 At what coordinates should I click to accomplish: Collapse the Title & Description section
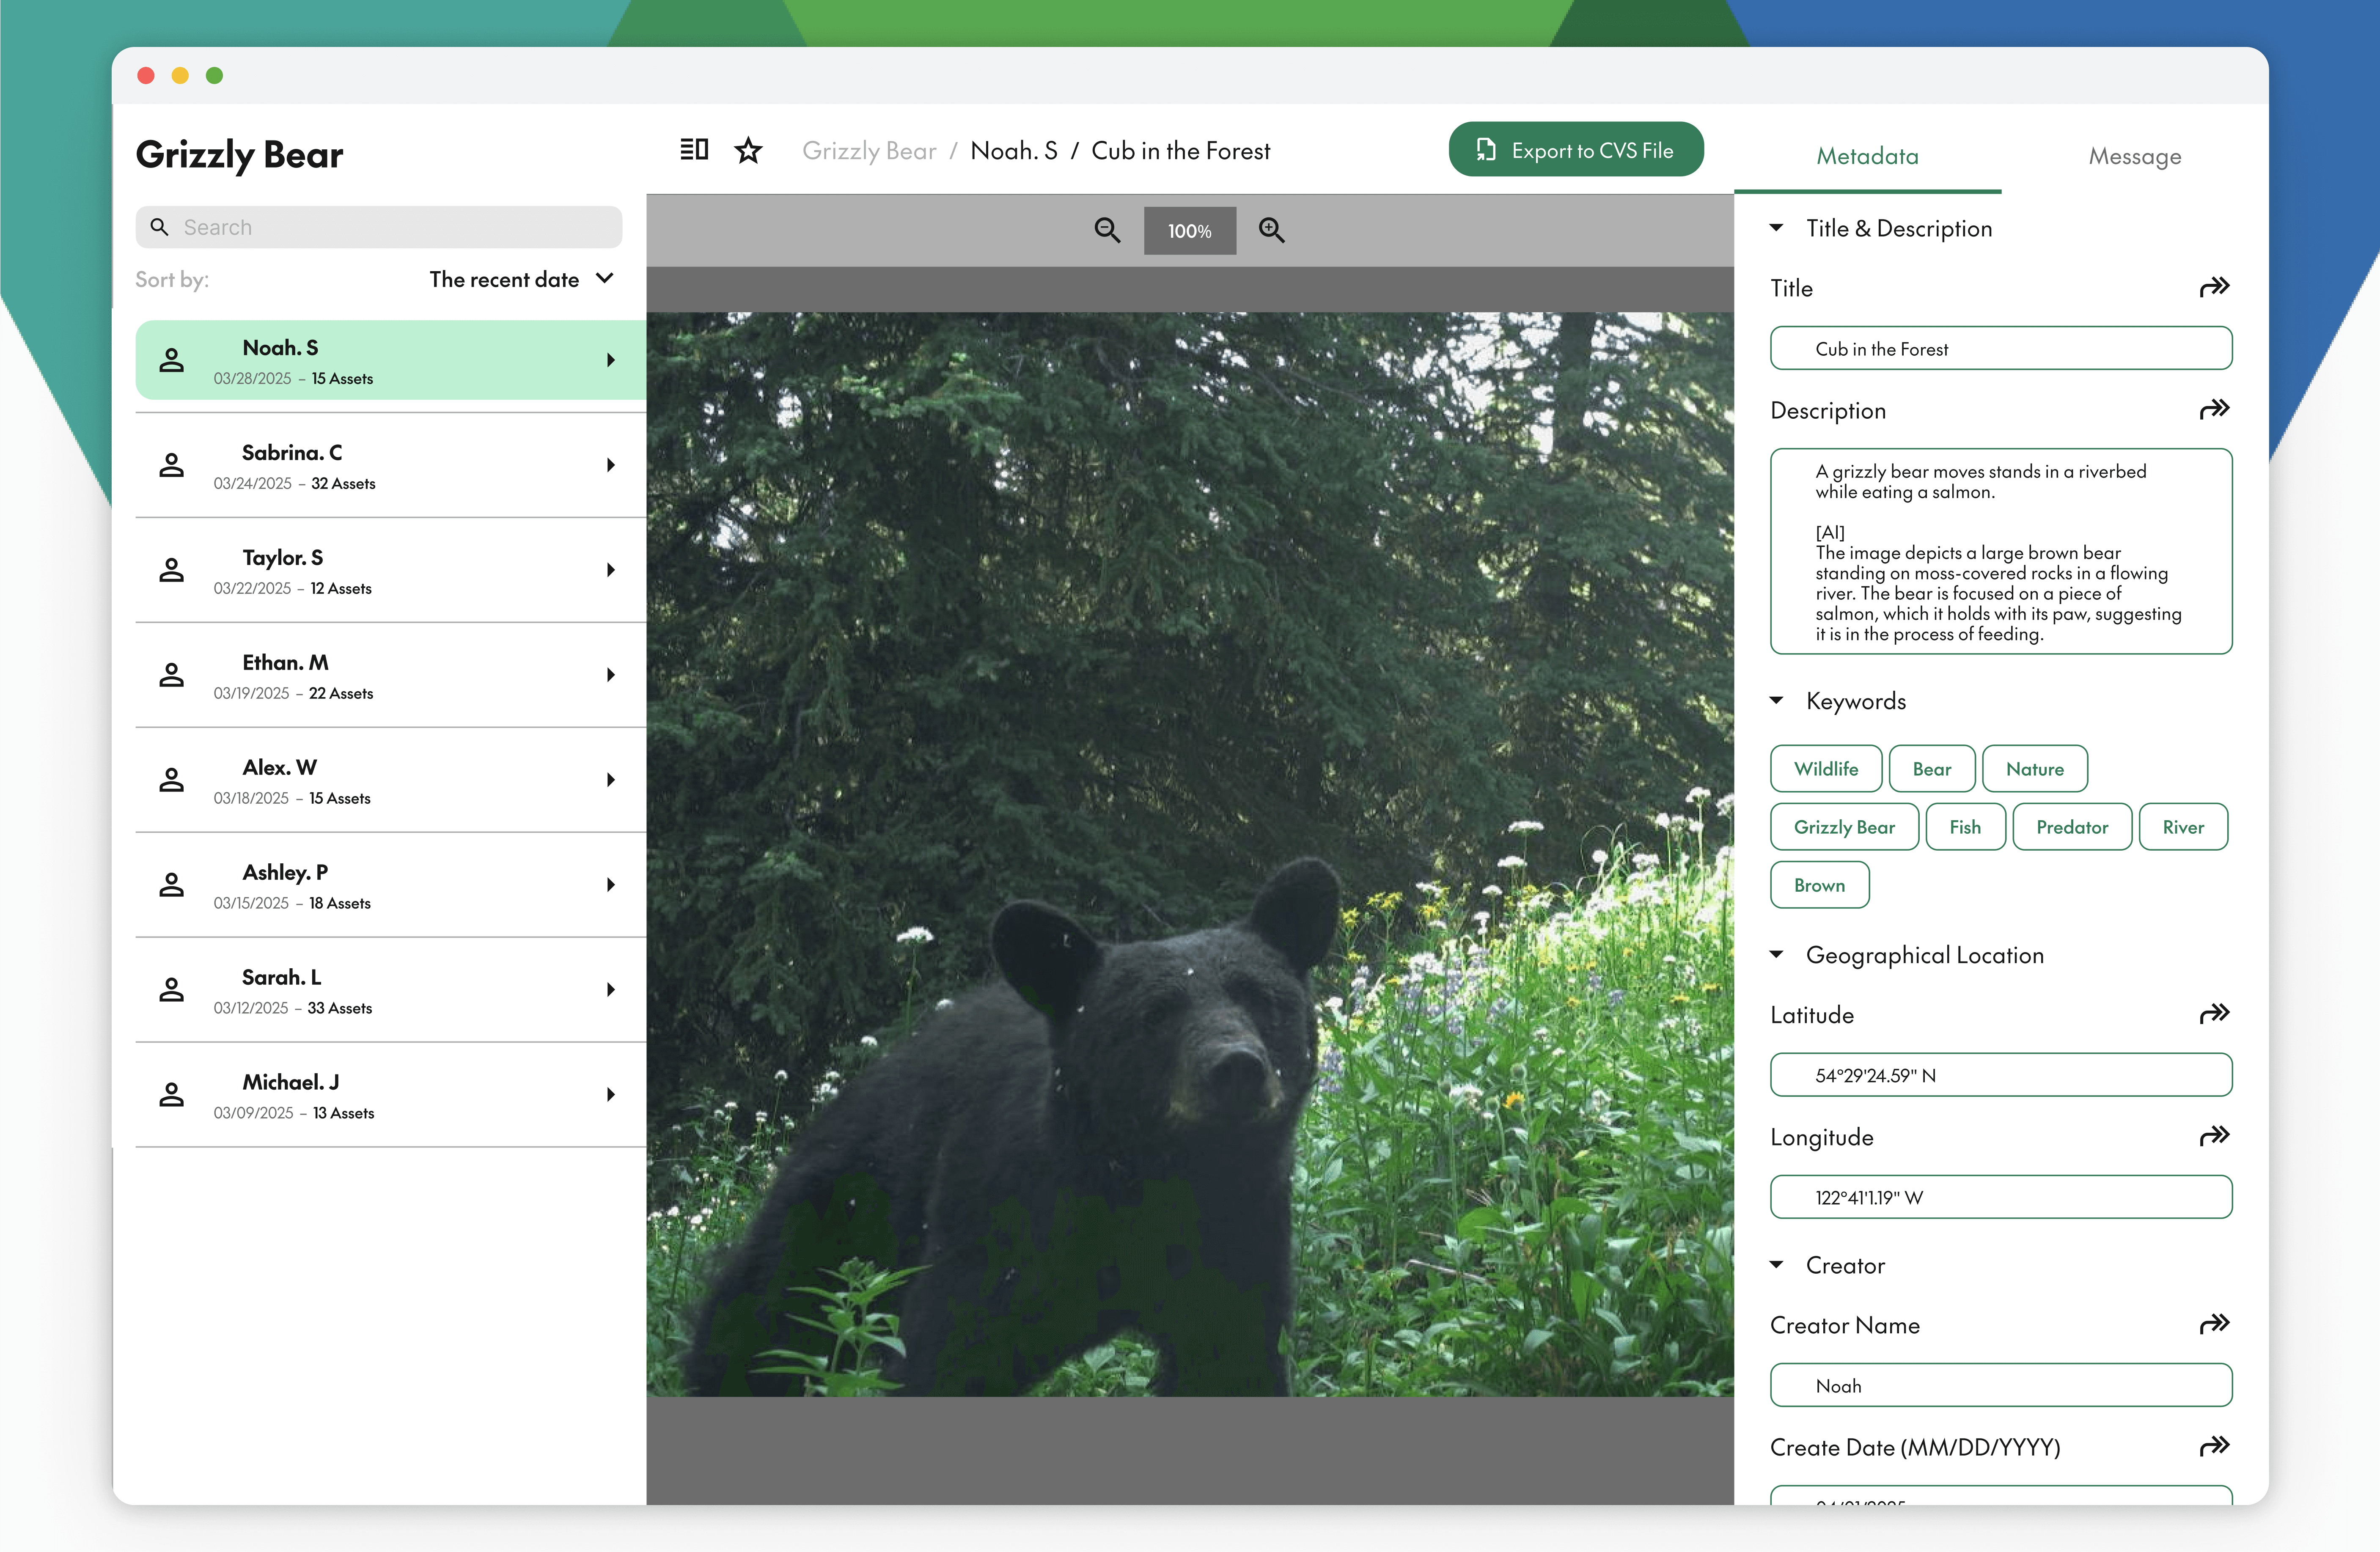coord(1776,228)
